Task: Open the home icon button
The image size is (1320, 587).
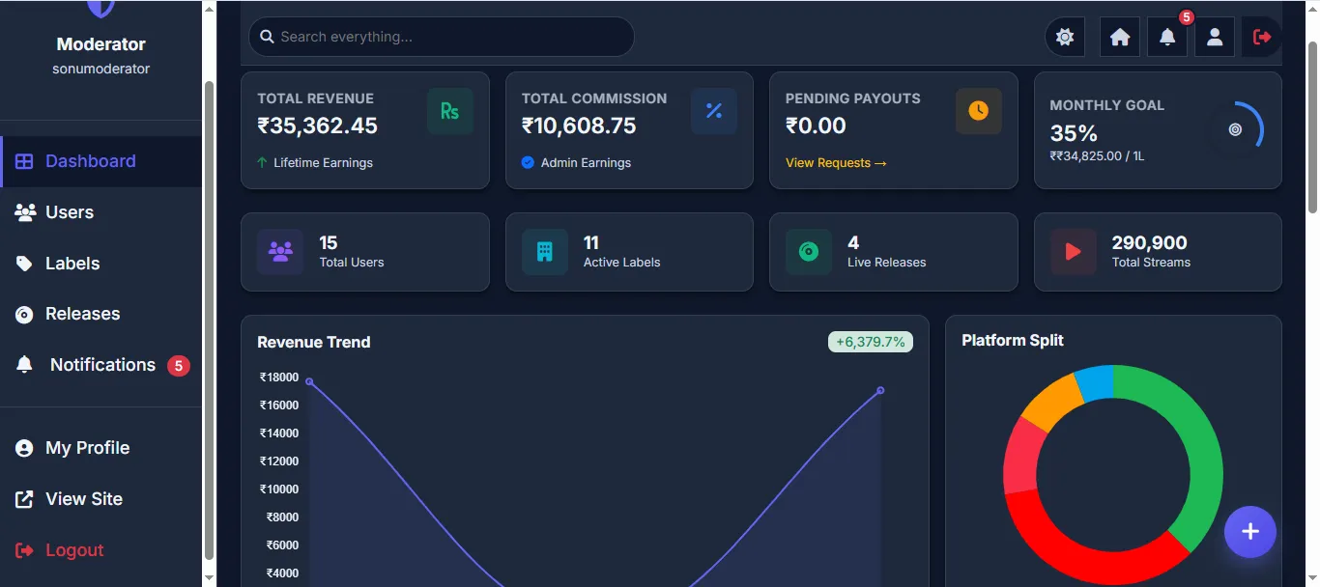Action: coord(1120,37)
